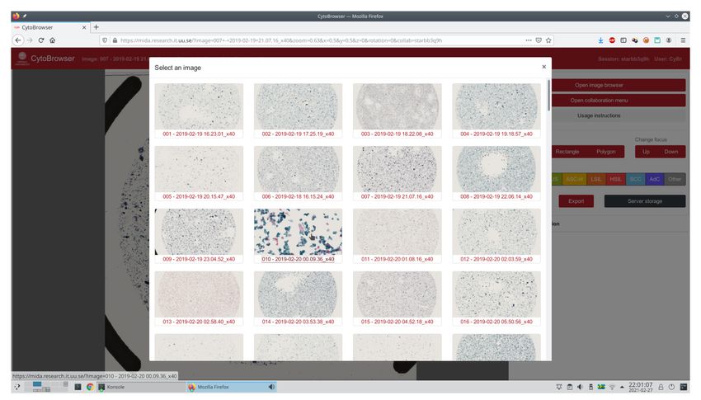The image size is (701, 400).
Task: Open thumbnail 001 - 2019-02-19 16.23.01_x40
Action: coord(199,106)
